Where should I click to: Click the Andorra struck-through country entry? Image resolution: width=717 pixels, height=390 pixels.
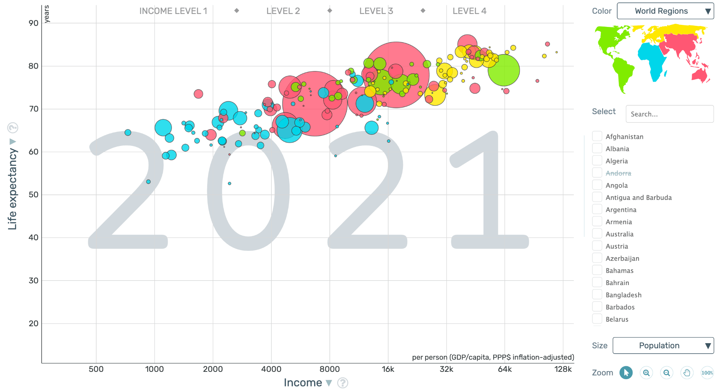tap(618, 173)
